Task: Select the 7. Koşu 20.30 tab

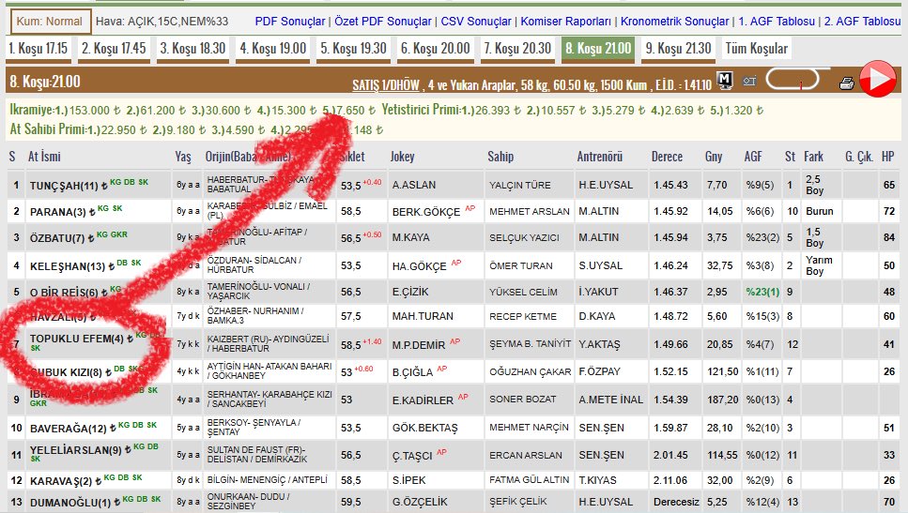Action: [517, 49]
